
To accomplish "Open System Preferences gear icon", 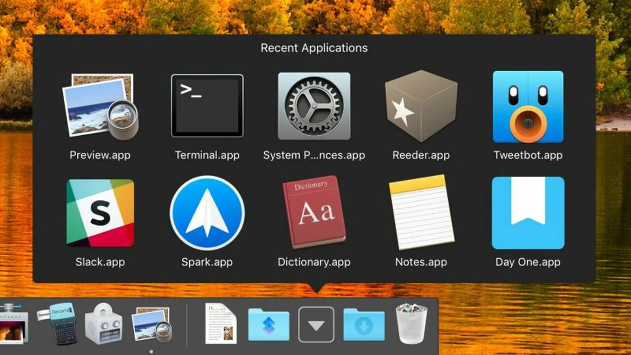I will coord(314,106).
